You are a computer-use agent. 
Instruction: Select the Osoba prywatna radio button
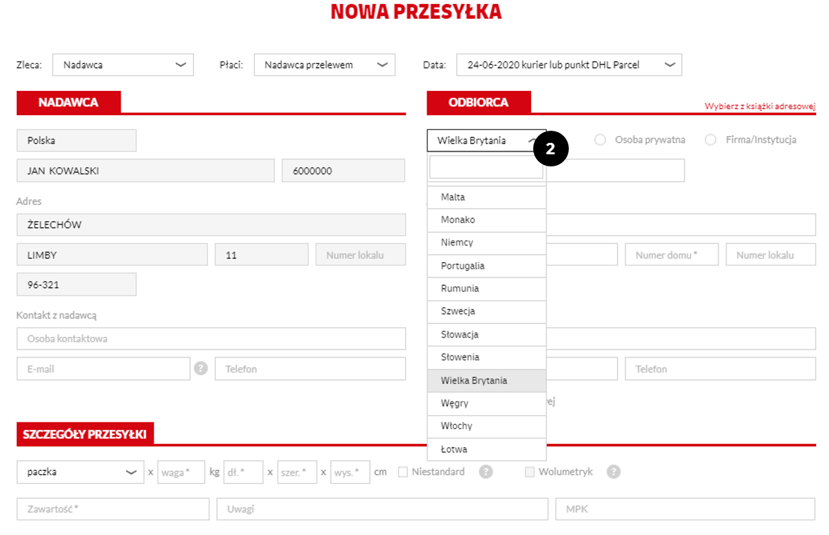(600, 140)
